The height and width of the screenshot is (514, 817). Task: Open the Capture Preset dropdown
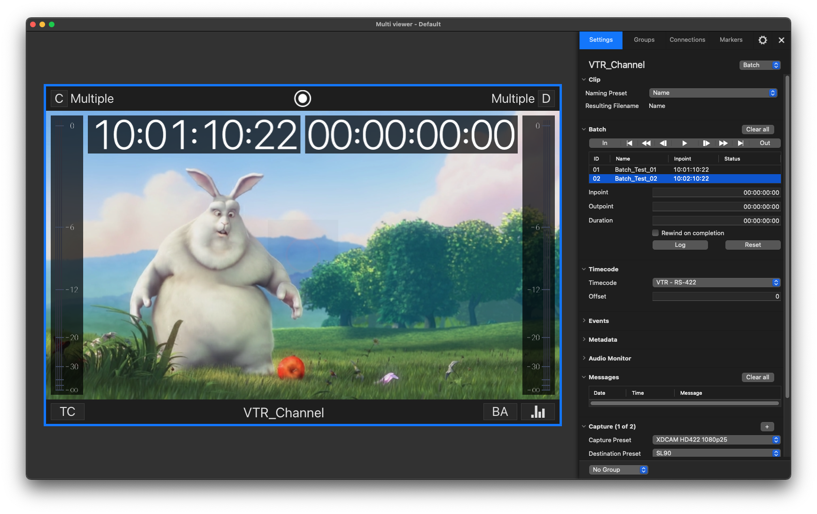(x=716, y=440)
